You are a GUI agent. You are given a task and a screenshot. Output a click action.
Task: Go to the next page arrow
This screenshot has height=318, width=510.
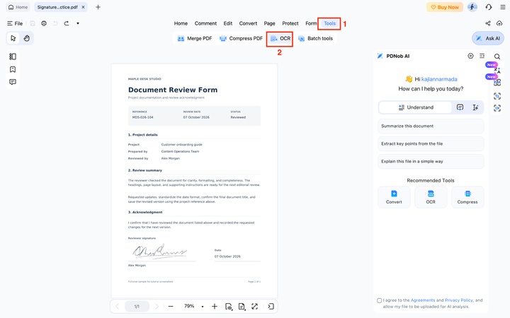[157, 306]
